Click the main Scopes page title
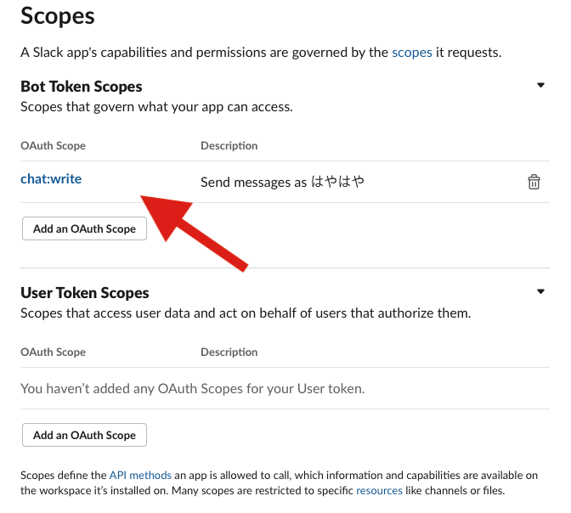571x513 pixels. tap(57, 16)
